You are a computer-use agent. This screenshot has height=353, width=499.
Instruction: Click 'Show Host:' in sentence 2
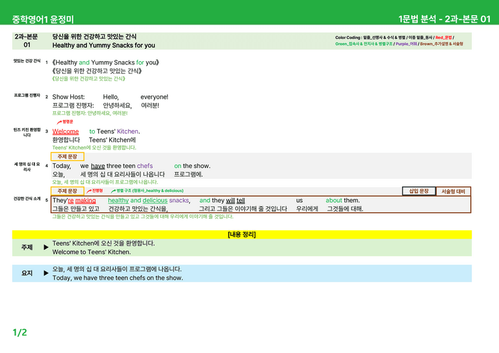[68, 97]
